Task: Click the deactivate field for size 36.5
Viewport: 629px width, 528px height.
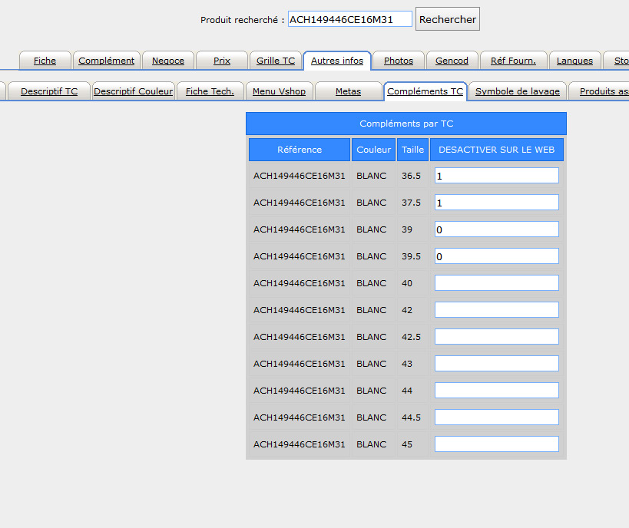Action: click(x=496, y=176)
